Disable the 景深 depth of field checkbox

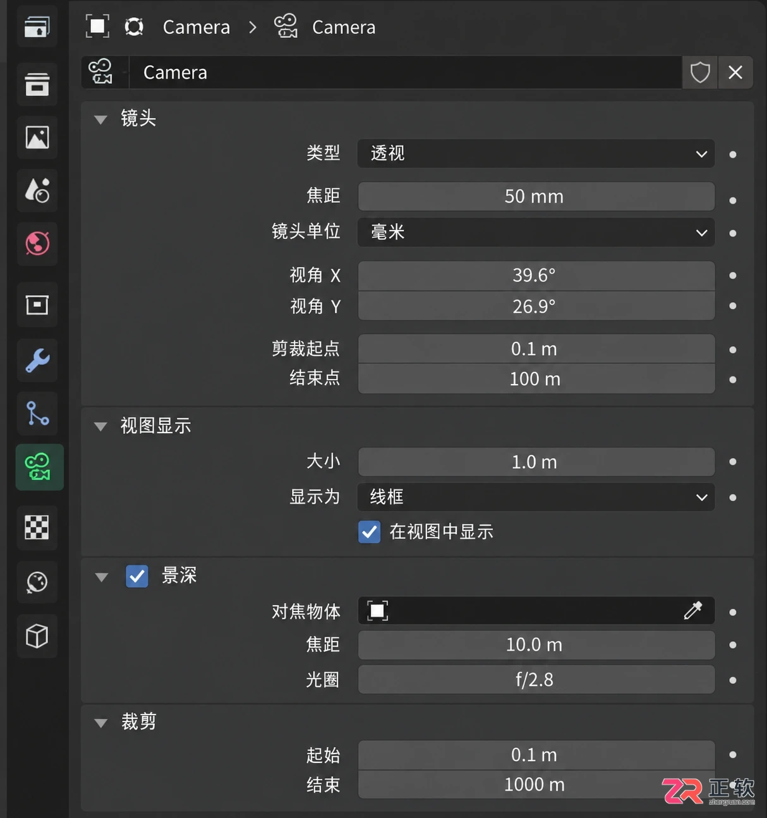[137, 576]
